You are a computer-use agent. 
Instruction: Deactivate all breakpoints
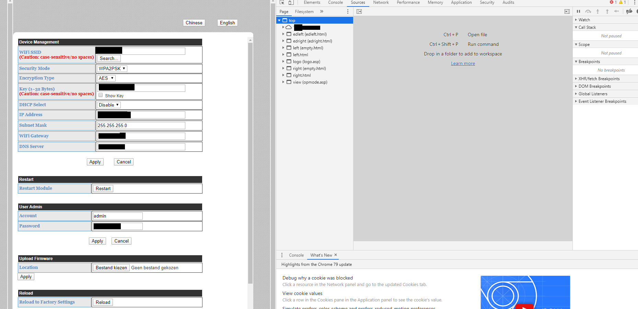(629, 11)
